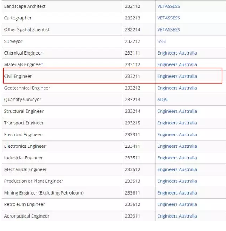This screenshot has width=226, height=231.
Task: Click Engineers Australia link for Geotechnical Engineer
Action: click(177, 88)
